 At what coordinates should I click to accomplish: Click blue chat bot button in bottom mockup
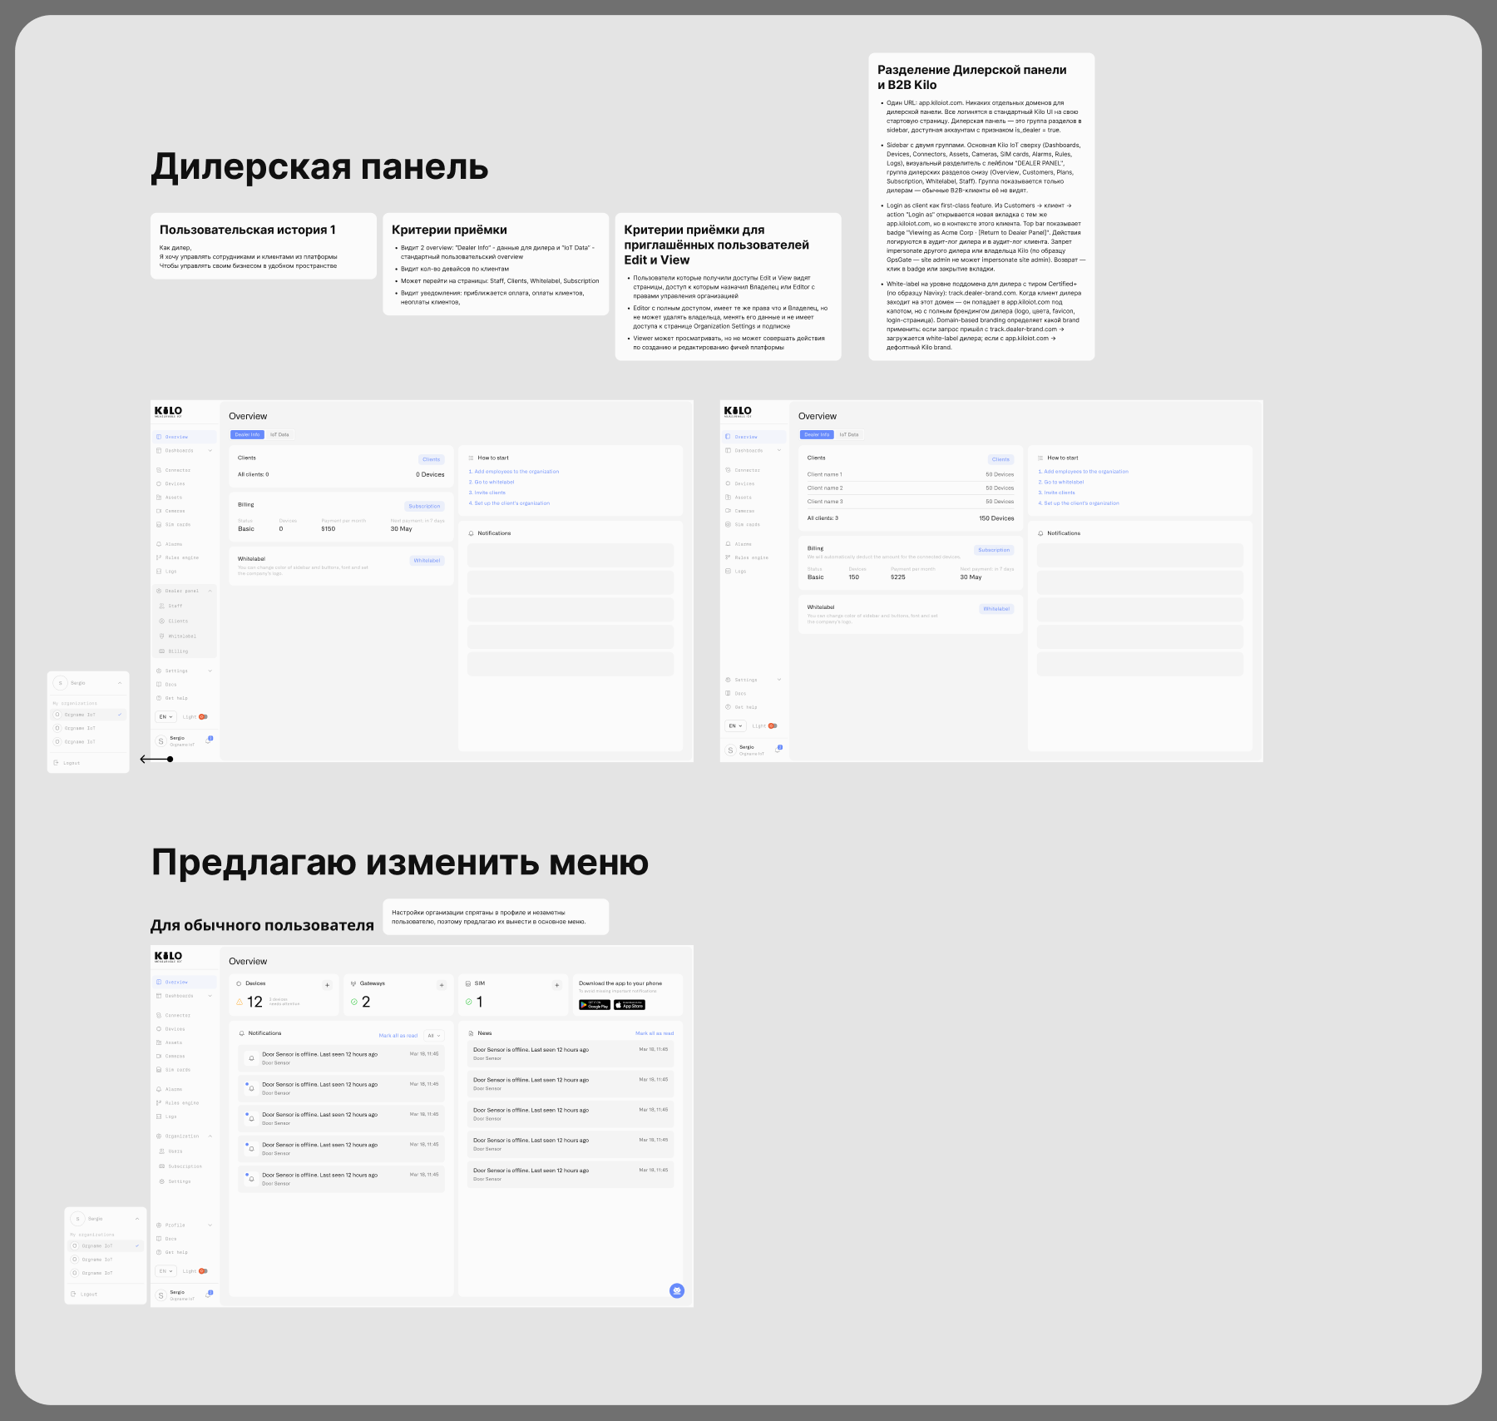[x=677, y=1290]
